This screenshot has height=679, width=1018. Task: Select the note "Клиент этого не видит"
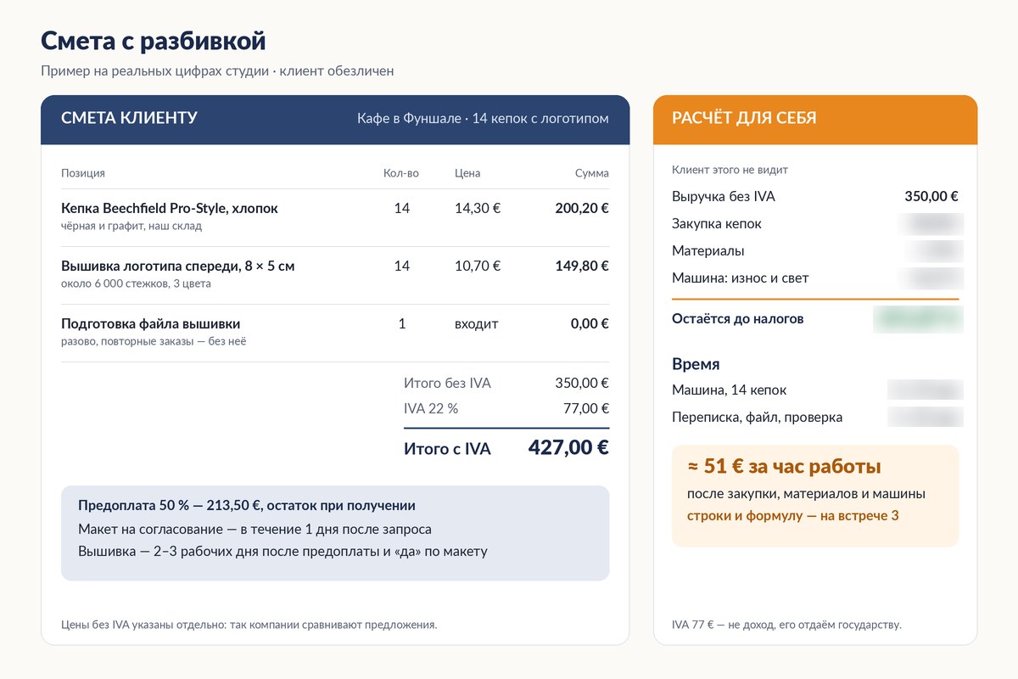[x=730, y=170]
